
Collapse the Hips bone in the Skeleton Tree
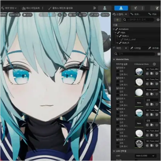[x=116, y=33]
